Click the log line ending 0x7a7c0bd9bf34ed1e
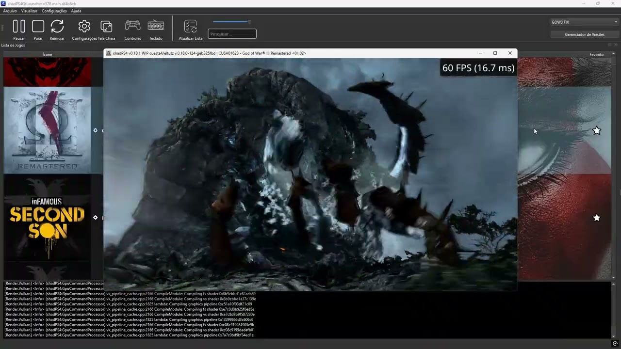621x349 pixels. [129, 335]
